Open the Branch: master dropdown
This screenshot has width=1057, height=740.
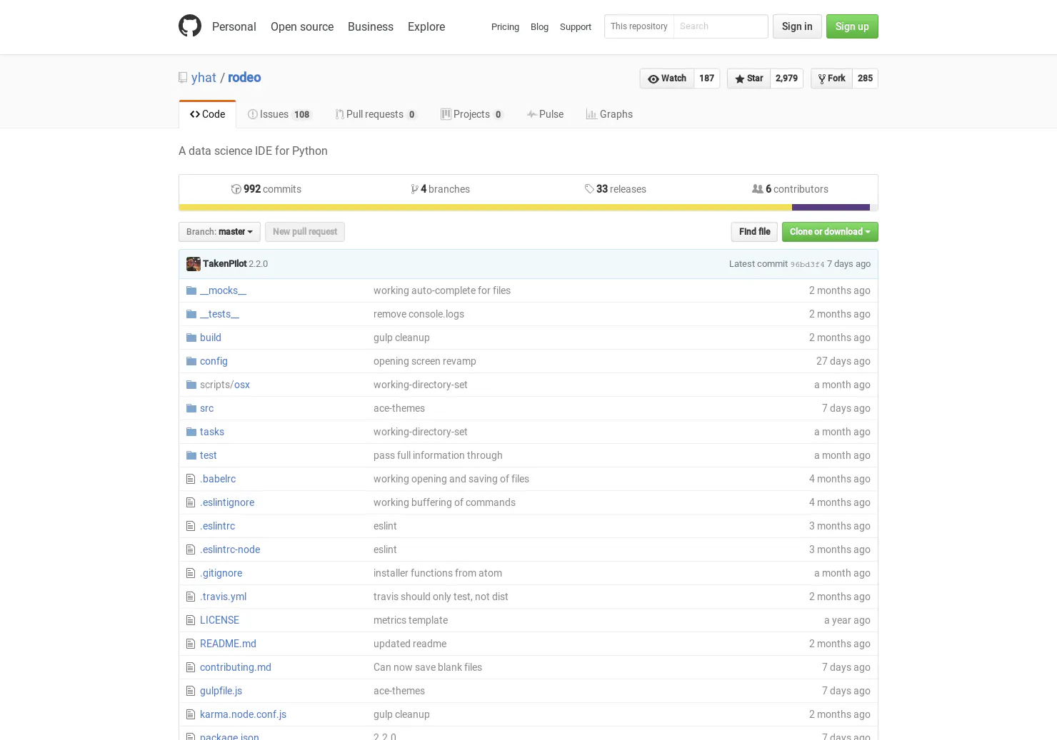tap(219, 232)
